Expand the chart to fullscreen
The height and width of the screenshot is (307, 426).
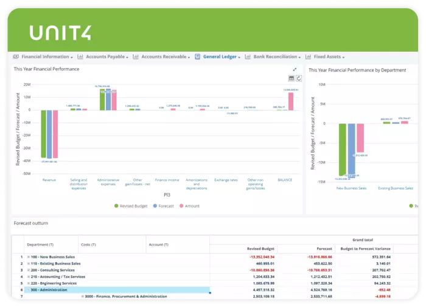click(x=295, y=69)
